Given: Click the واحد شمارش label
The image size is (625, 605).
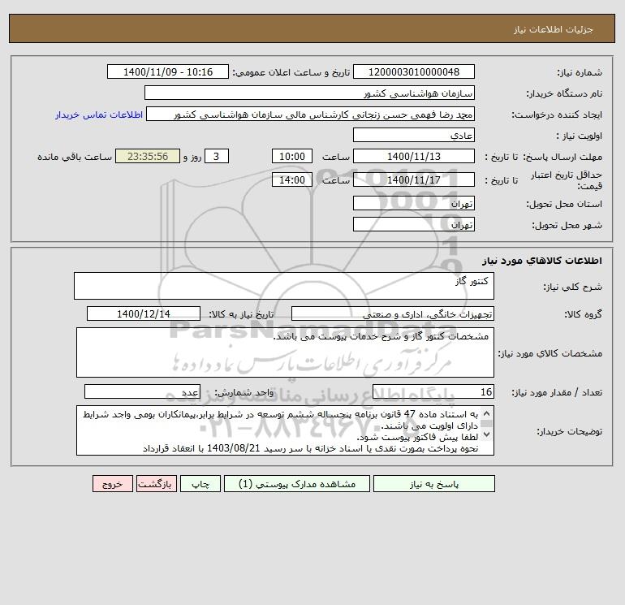Looking at the screenshot, I should [x=244, y=392].
